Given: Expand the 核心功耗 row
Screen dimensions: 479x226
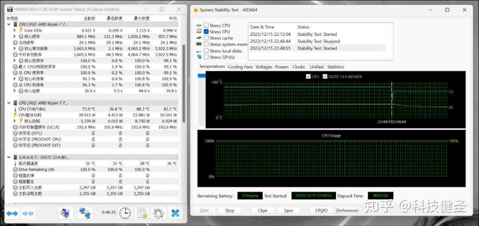Looking at the screenshot, I should click(14, 121).
